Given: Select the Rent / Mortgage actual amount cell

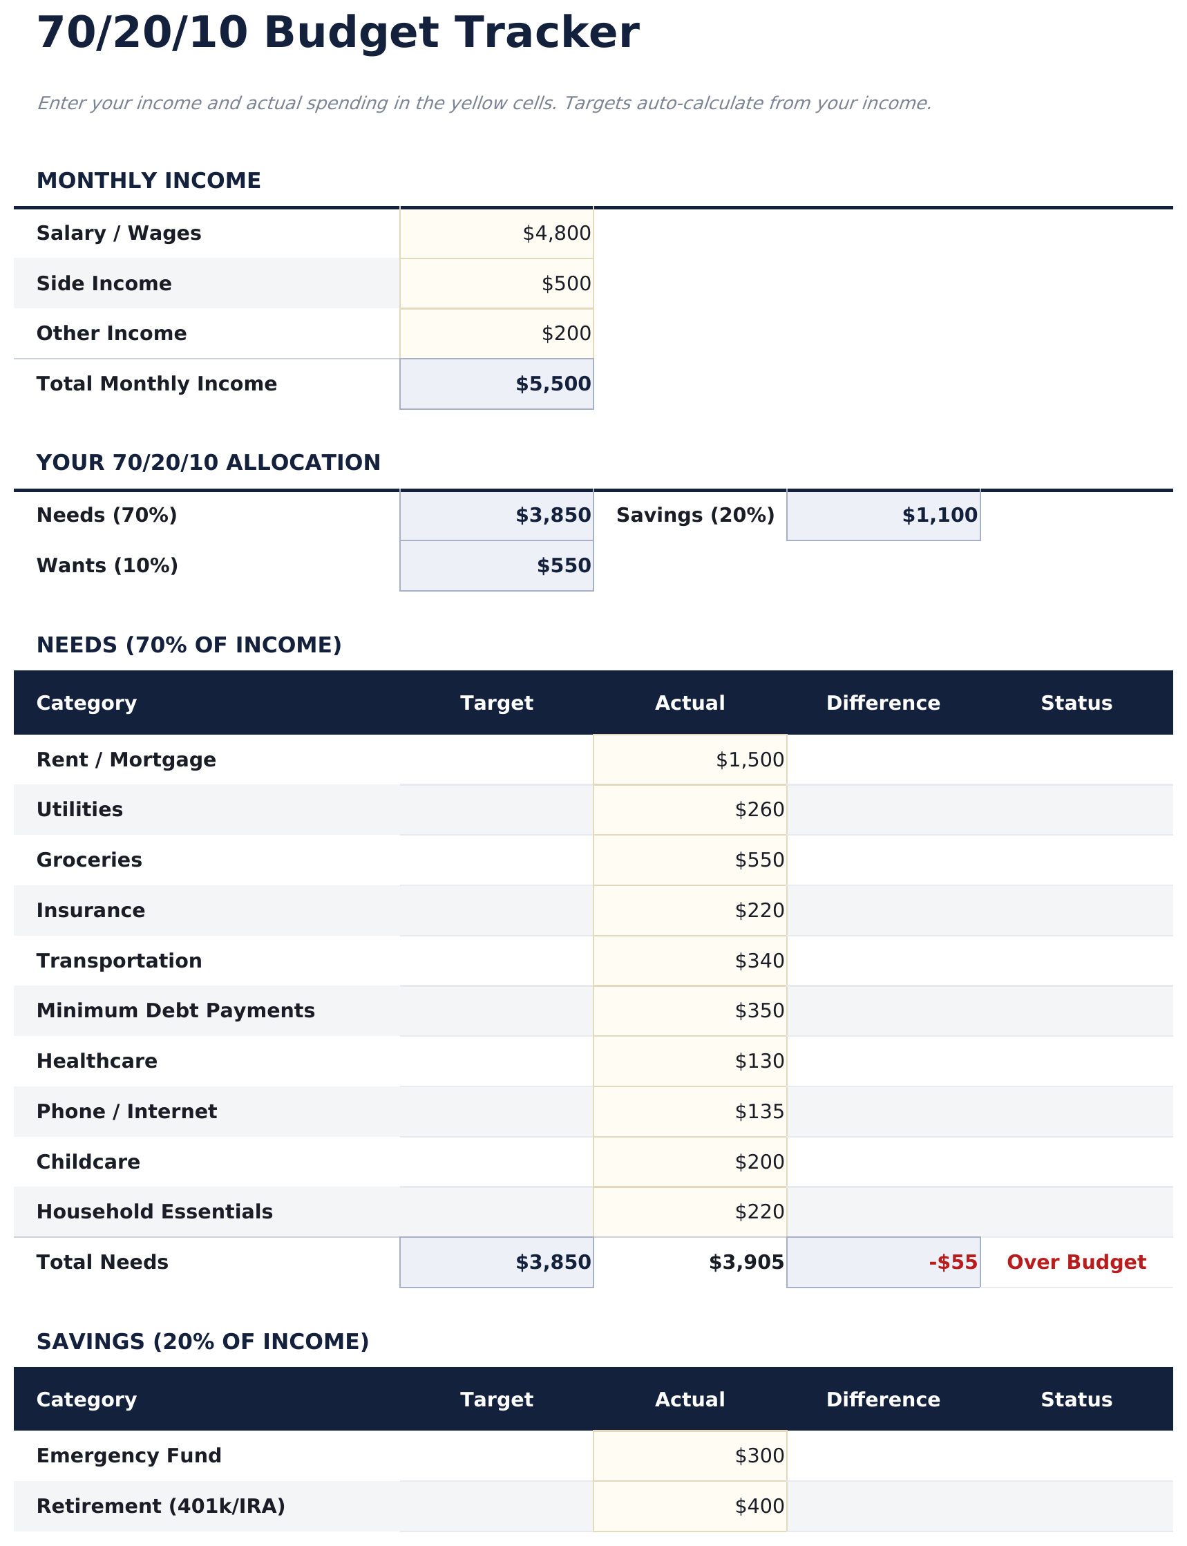Looking at the screenshot, I should pos(690,760).
